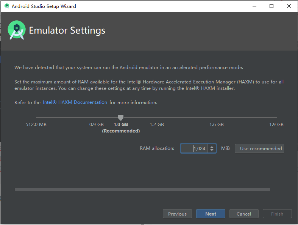Click the horizontal bar below RAM settings

(142, 190)
